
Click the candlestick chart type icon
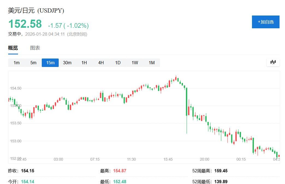(x=273, y=62)
